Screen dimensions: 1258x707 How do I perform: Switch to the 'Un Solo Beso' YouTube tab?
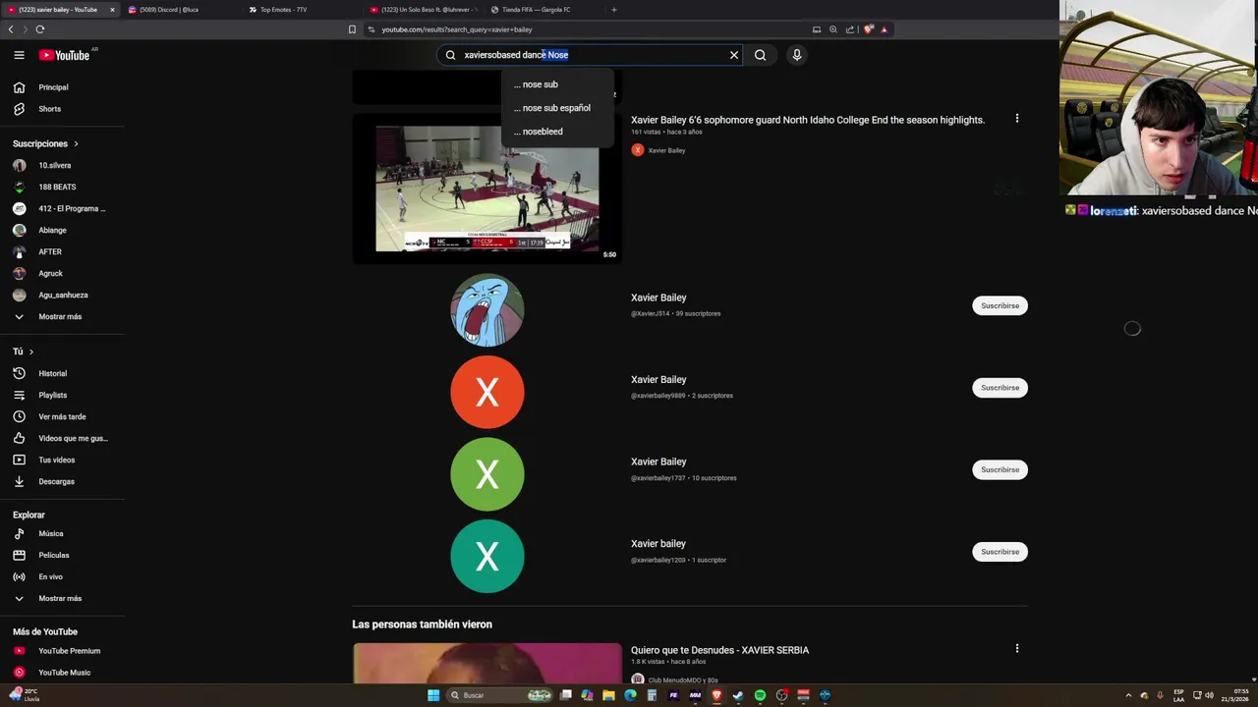(x=425, y=10)
